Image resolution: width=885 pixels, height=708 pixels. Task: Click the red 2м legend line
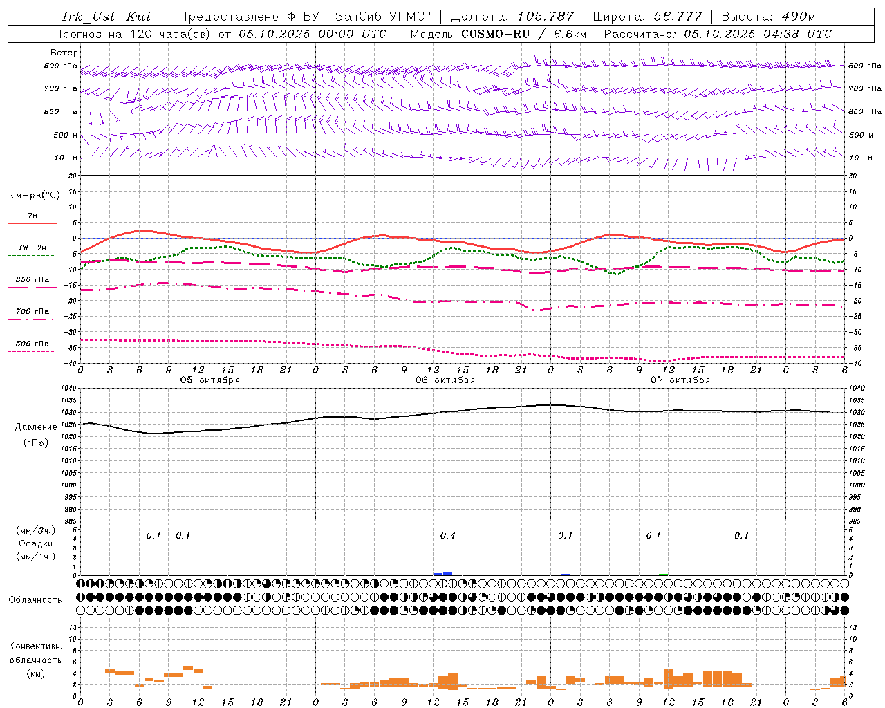tap(32, 223)
